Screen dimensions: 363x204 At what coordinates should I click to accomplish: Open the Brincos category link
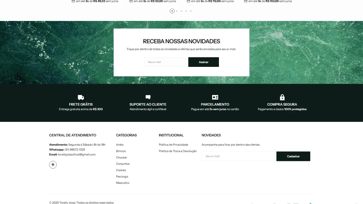tap(121, 151)
